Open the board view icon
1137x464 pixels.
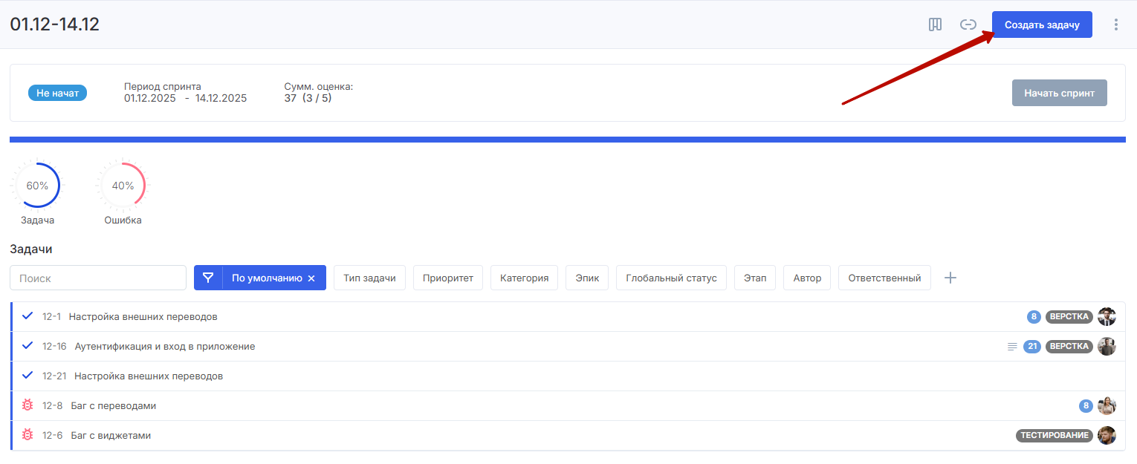[x=935, y=24]
